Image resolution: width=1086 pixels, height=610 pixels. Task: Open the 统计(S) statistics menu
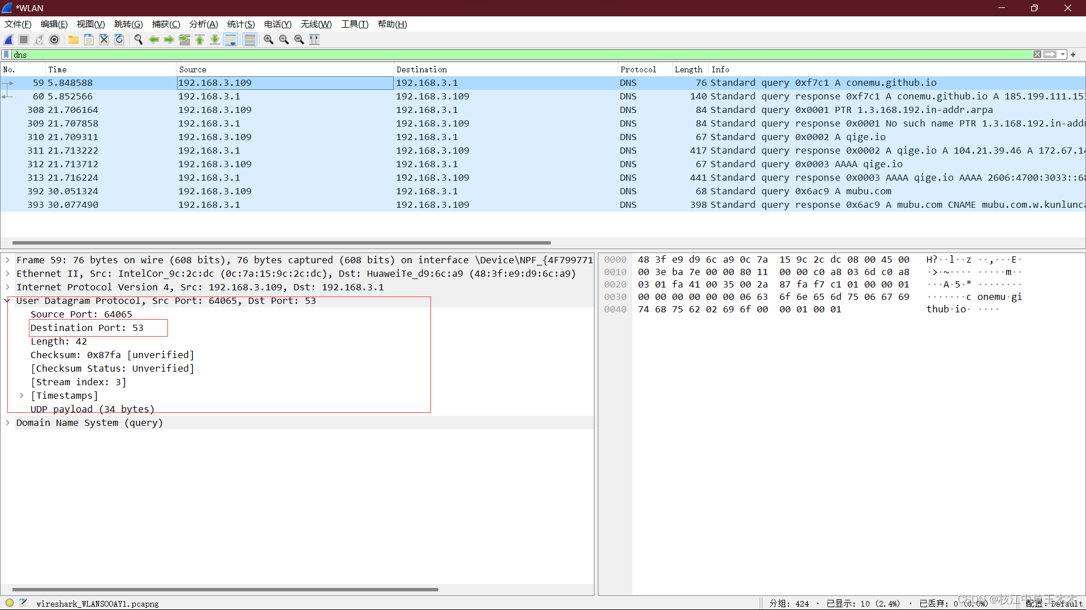click(x=240, y=24)
